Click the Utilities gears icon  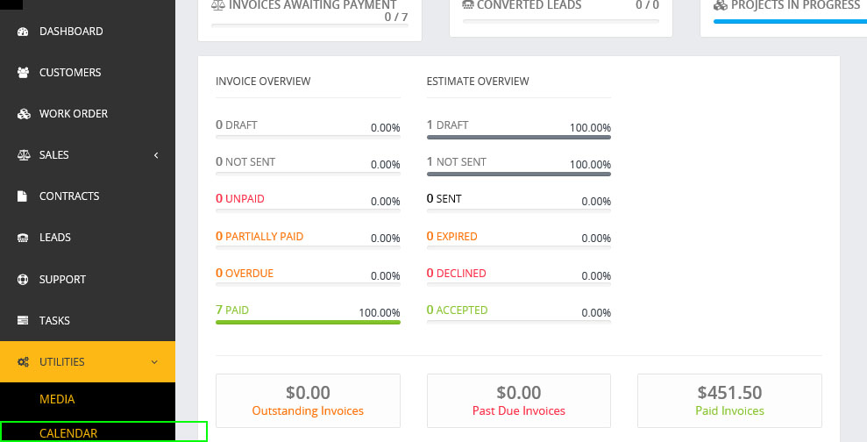24,362
